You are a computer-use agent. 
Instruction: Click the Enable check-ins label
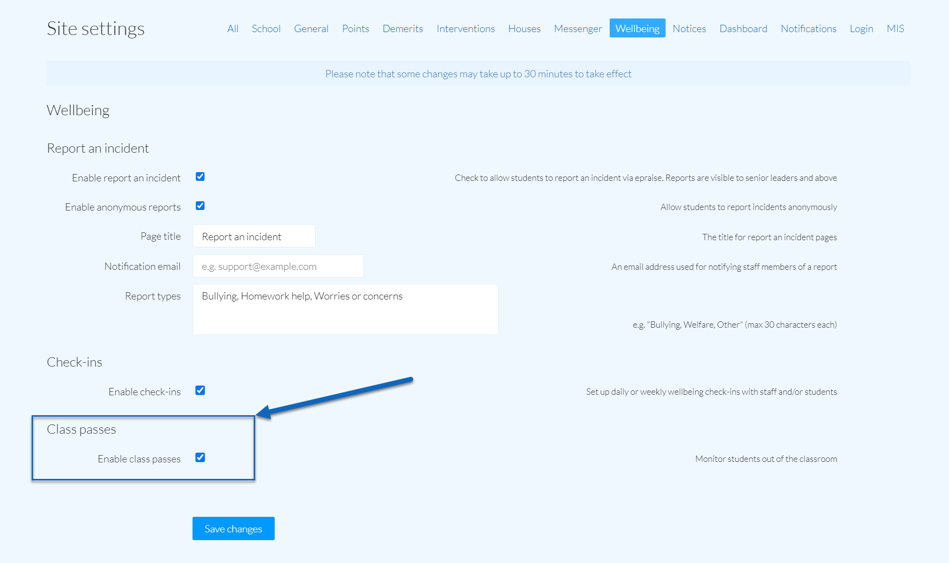click(144, 392)
